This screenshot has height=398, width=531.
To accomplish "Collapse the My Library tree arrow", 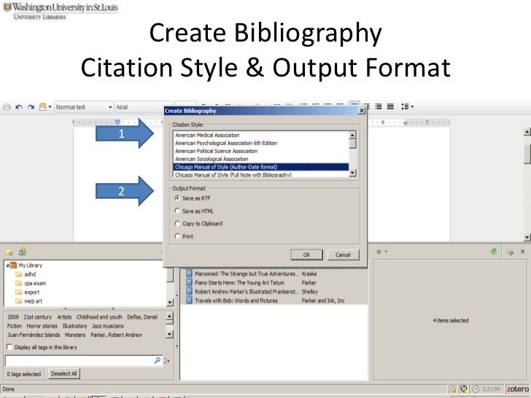I will [7, 265].
